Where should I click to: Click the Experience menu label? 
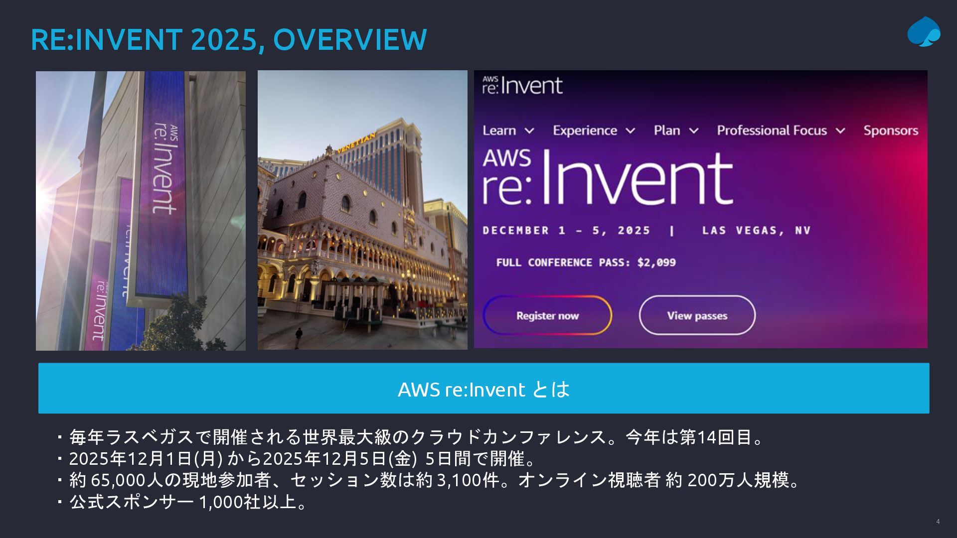pyautogui.click(x=585, y=131)
